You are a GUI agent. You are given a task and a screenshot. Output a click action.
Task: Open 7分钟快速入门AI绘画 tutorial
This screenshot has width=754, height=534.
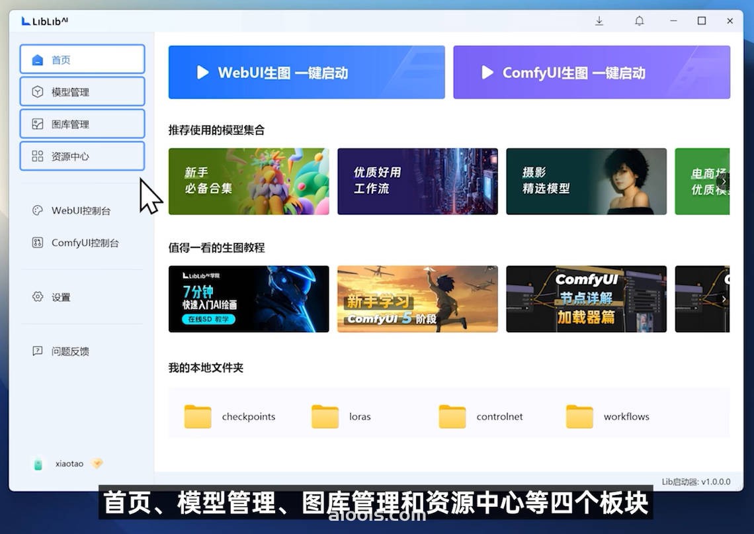(249, 298)
